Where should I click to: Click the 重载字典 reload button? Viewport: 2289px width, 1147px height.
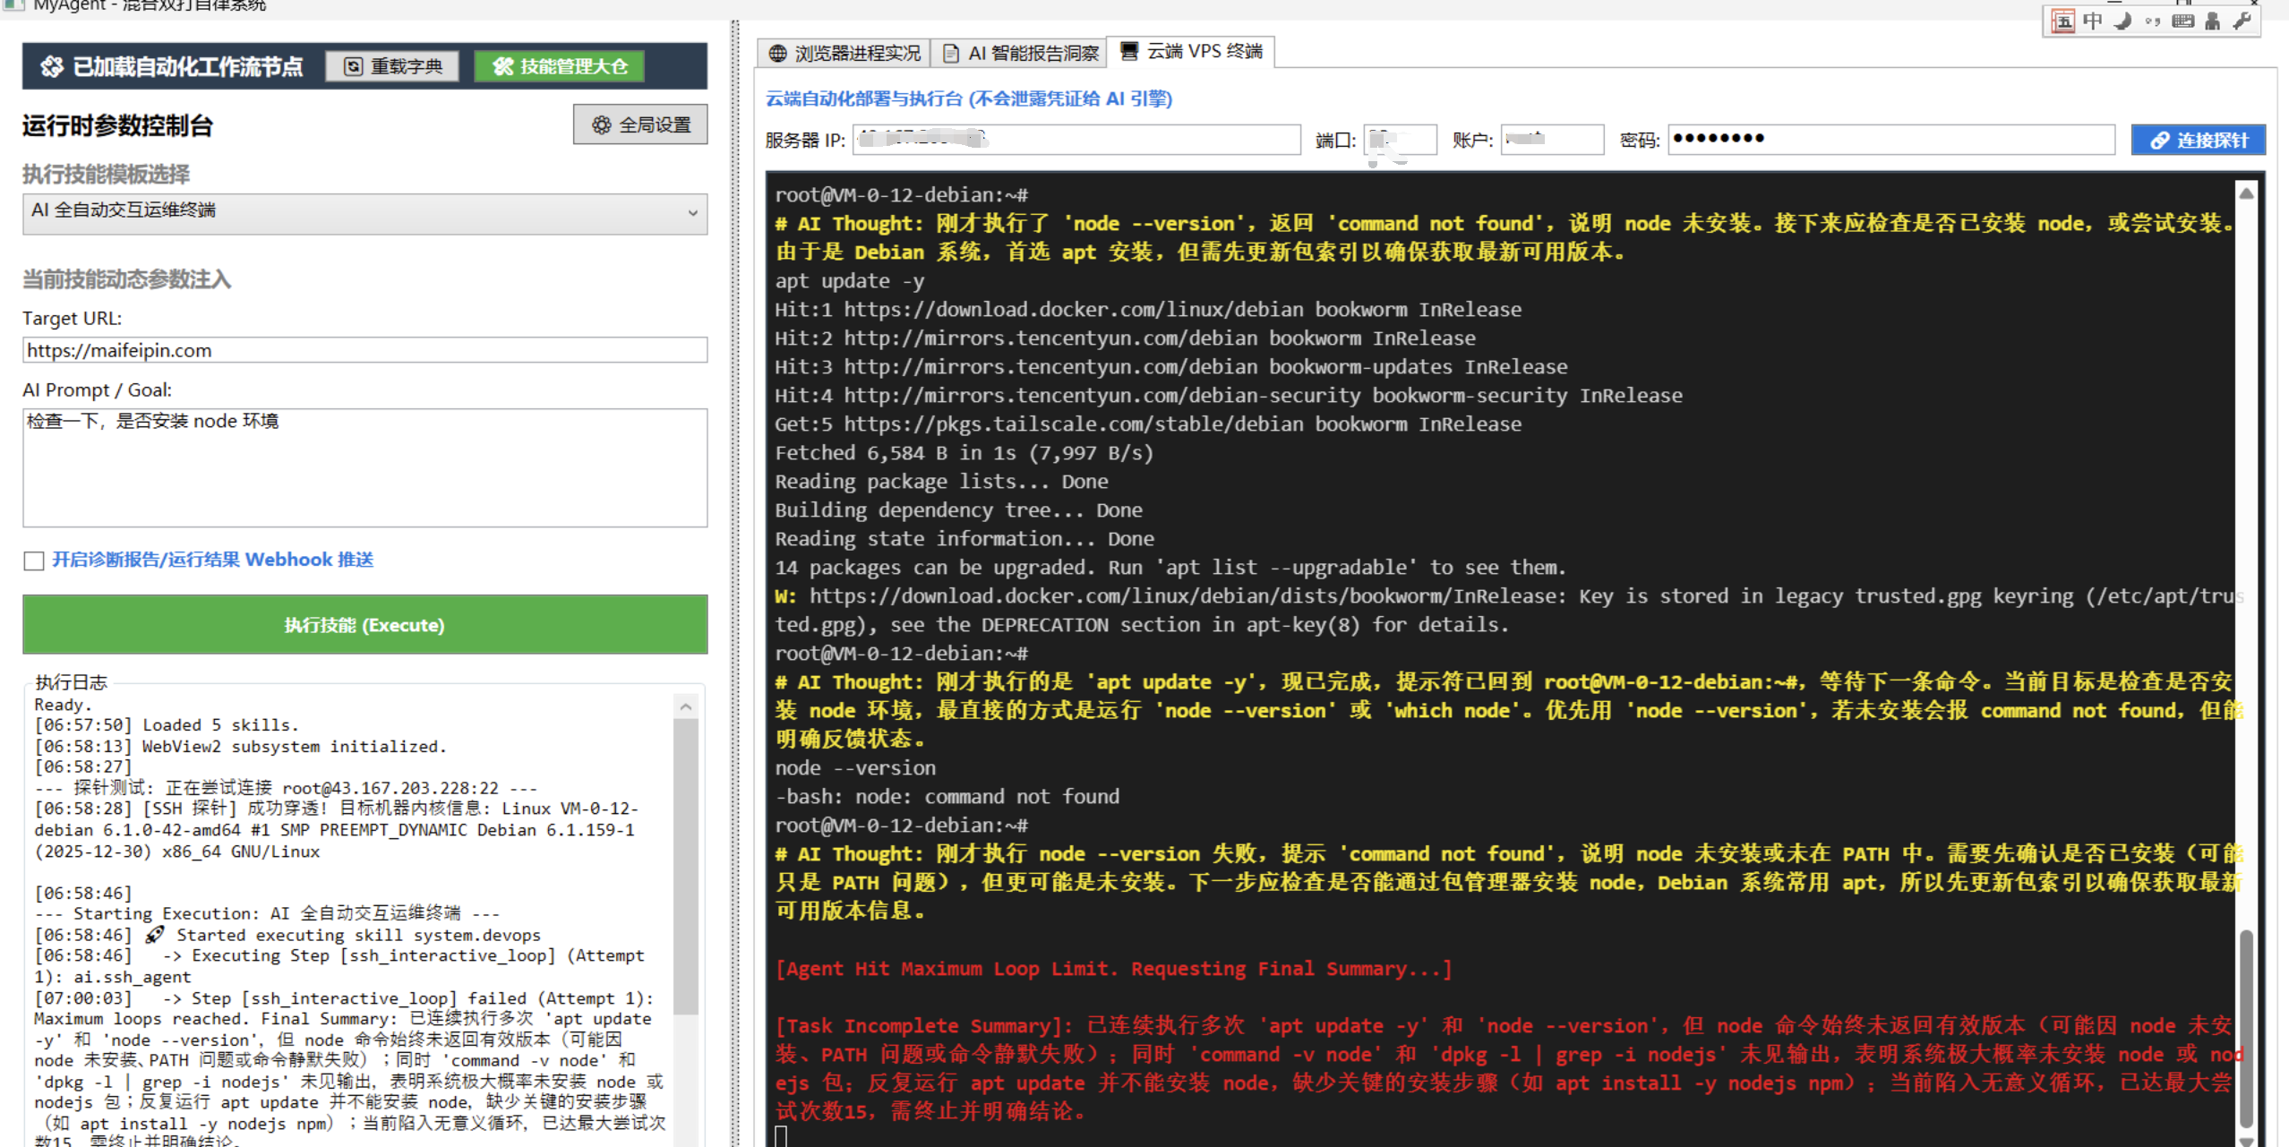(392, 66)
